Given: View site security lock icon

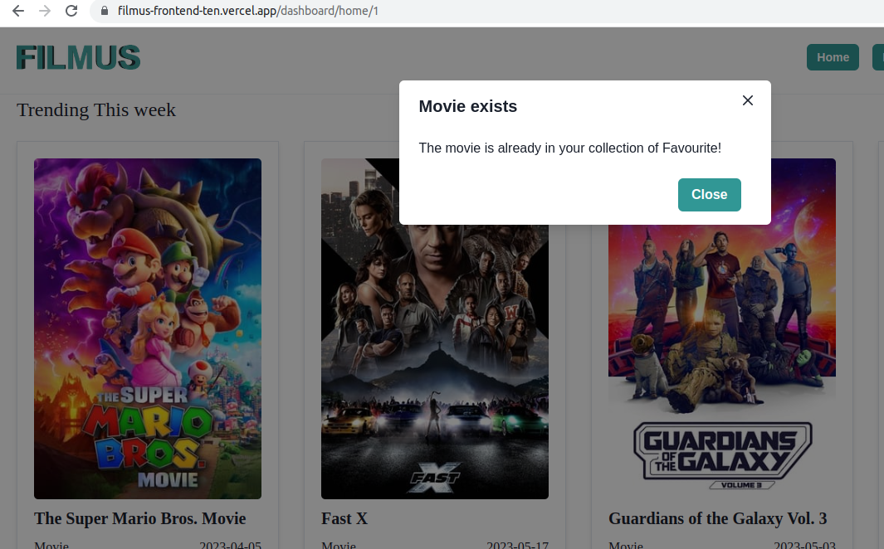Looking at the screenshot, I should [x=105, y=11].
